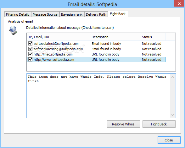This screenshot has width=185, height=148.
Task: Click the globe network analysis icon
Action: pyautogui.click(x=13, y=30)
